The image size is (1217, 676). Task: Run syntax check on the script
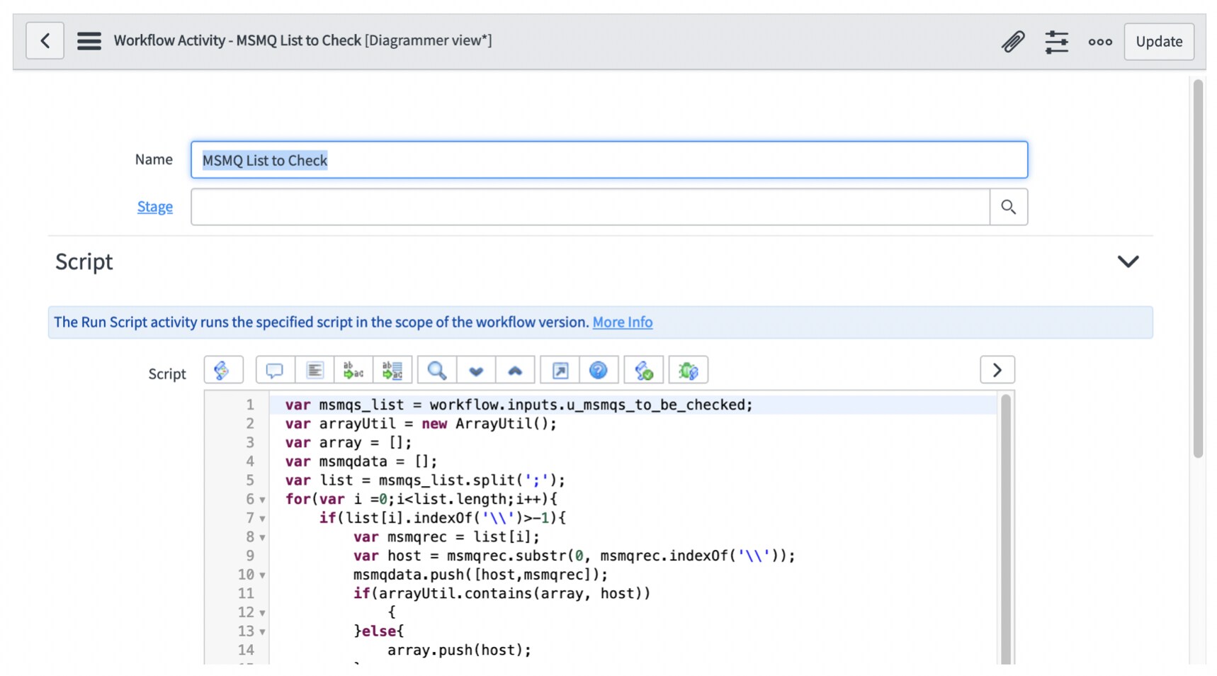click(x=644, y=370)
